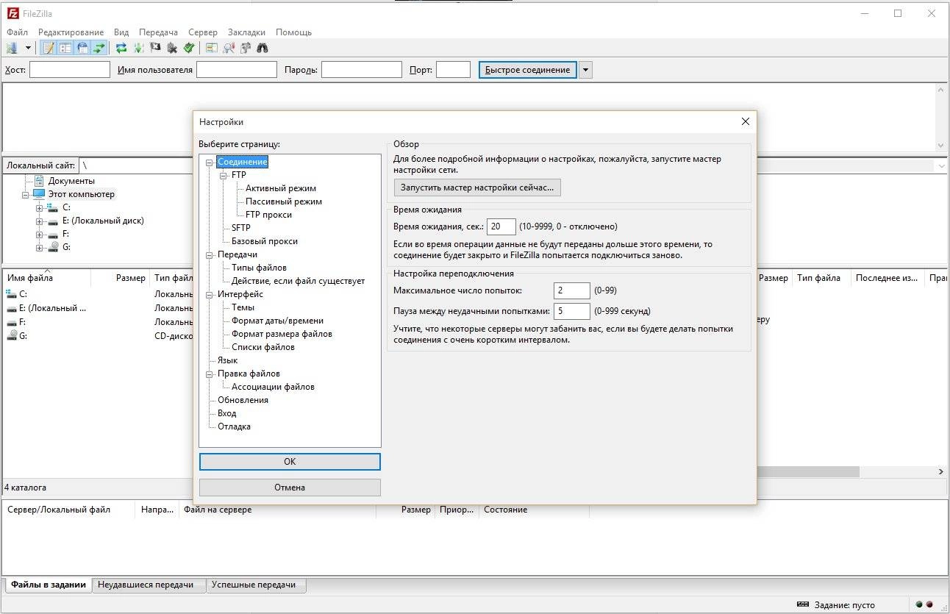Sort by the Имя файла column header
Viewport: 950px width, 614px height.
coord(47,278)
